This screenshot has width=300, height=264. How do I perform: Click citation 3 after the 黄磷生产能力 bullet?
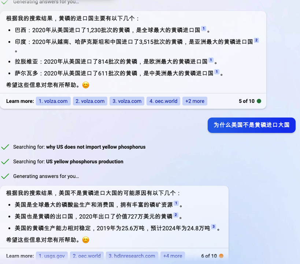pyautogui.click(x=214, y=227)
